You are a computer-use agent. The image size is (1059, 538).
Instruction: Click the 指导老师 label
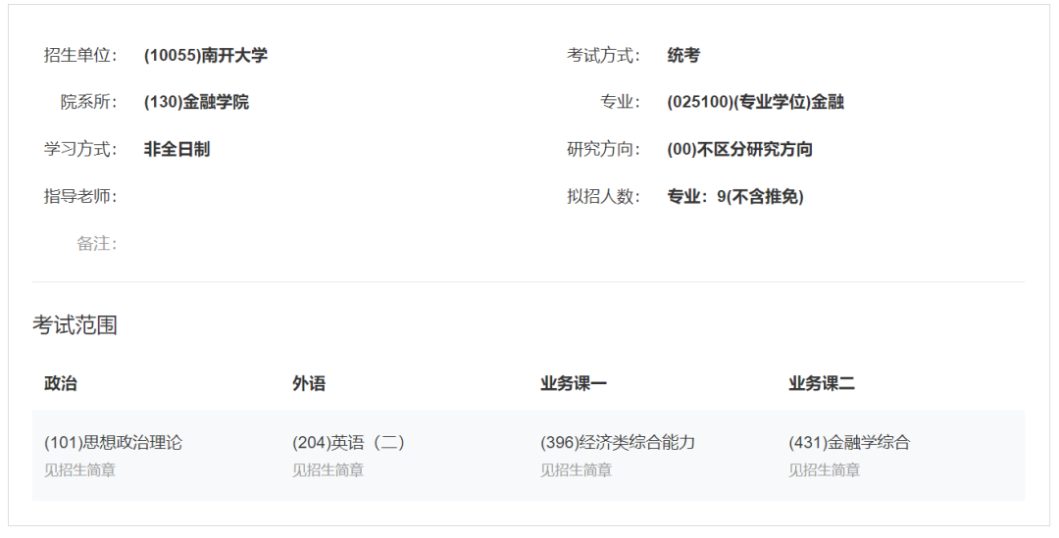click(80, 196)
